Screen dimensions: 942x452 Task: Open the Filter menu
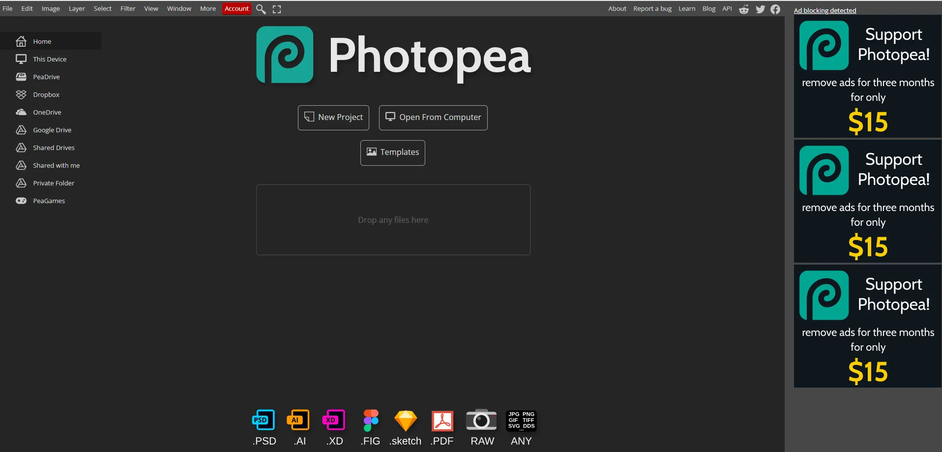coord(128,8)
